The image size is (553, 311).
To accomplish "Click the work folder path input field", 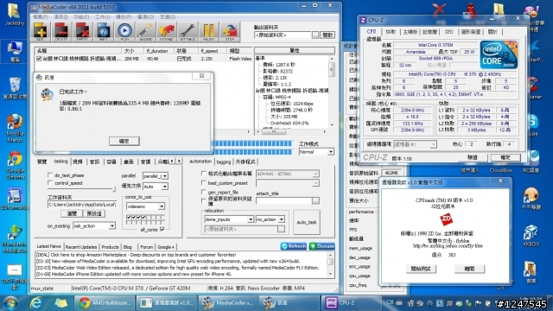I will coord(82,205).
